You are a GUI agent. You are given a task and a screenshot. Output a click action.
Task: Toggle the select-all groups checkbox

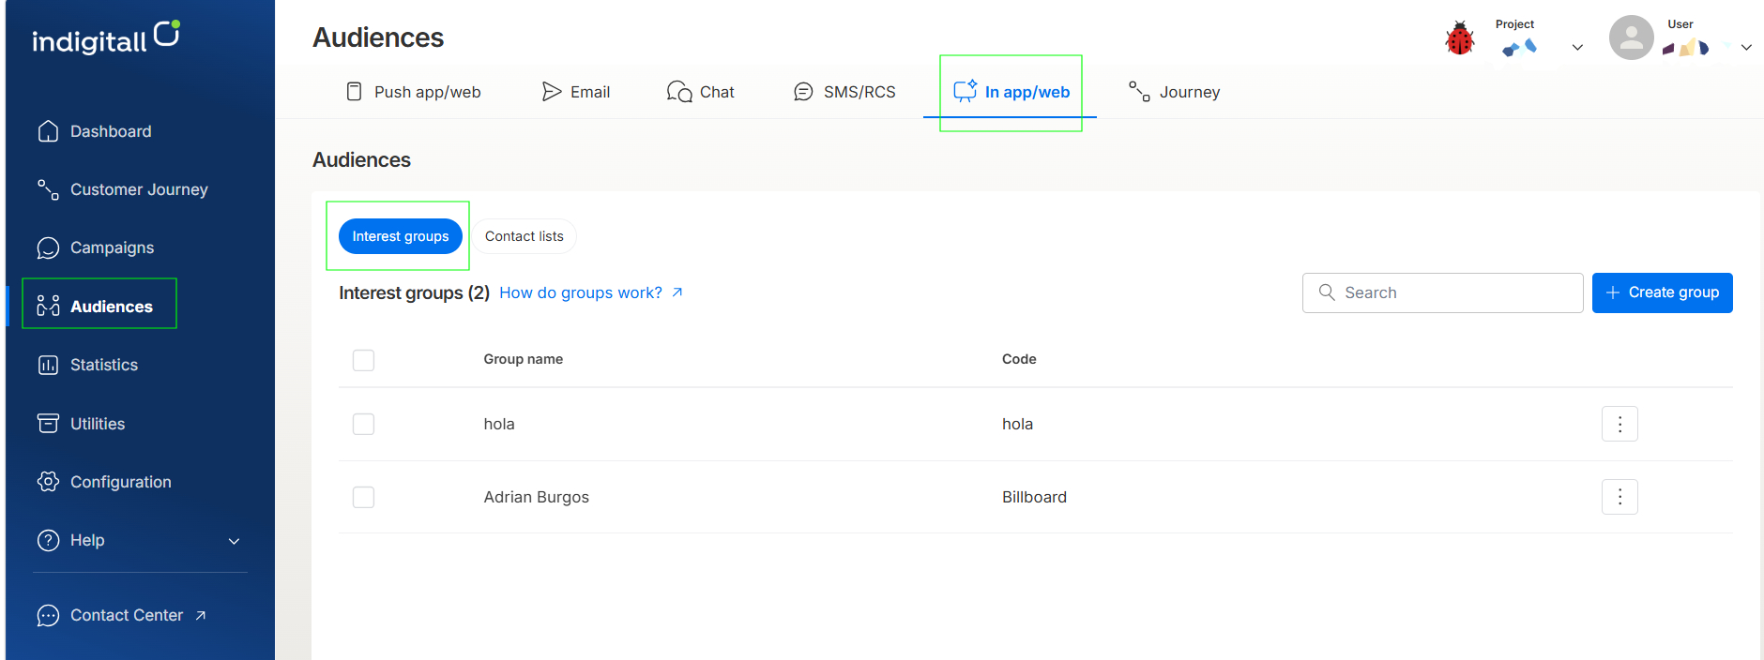(x=363, y=360)
